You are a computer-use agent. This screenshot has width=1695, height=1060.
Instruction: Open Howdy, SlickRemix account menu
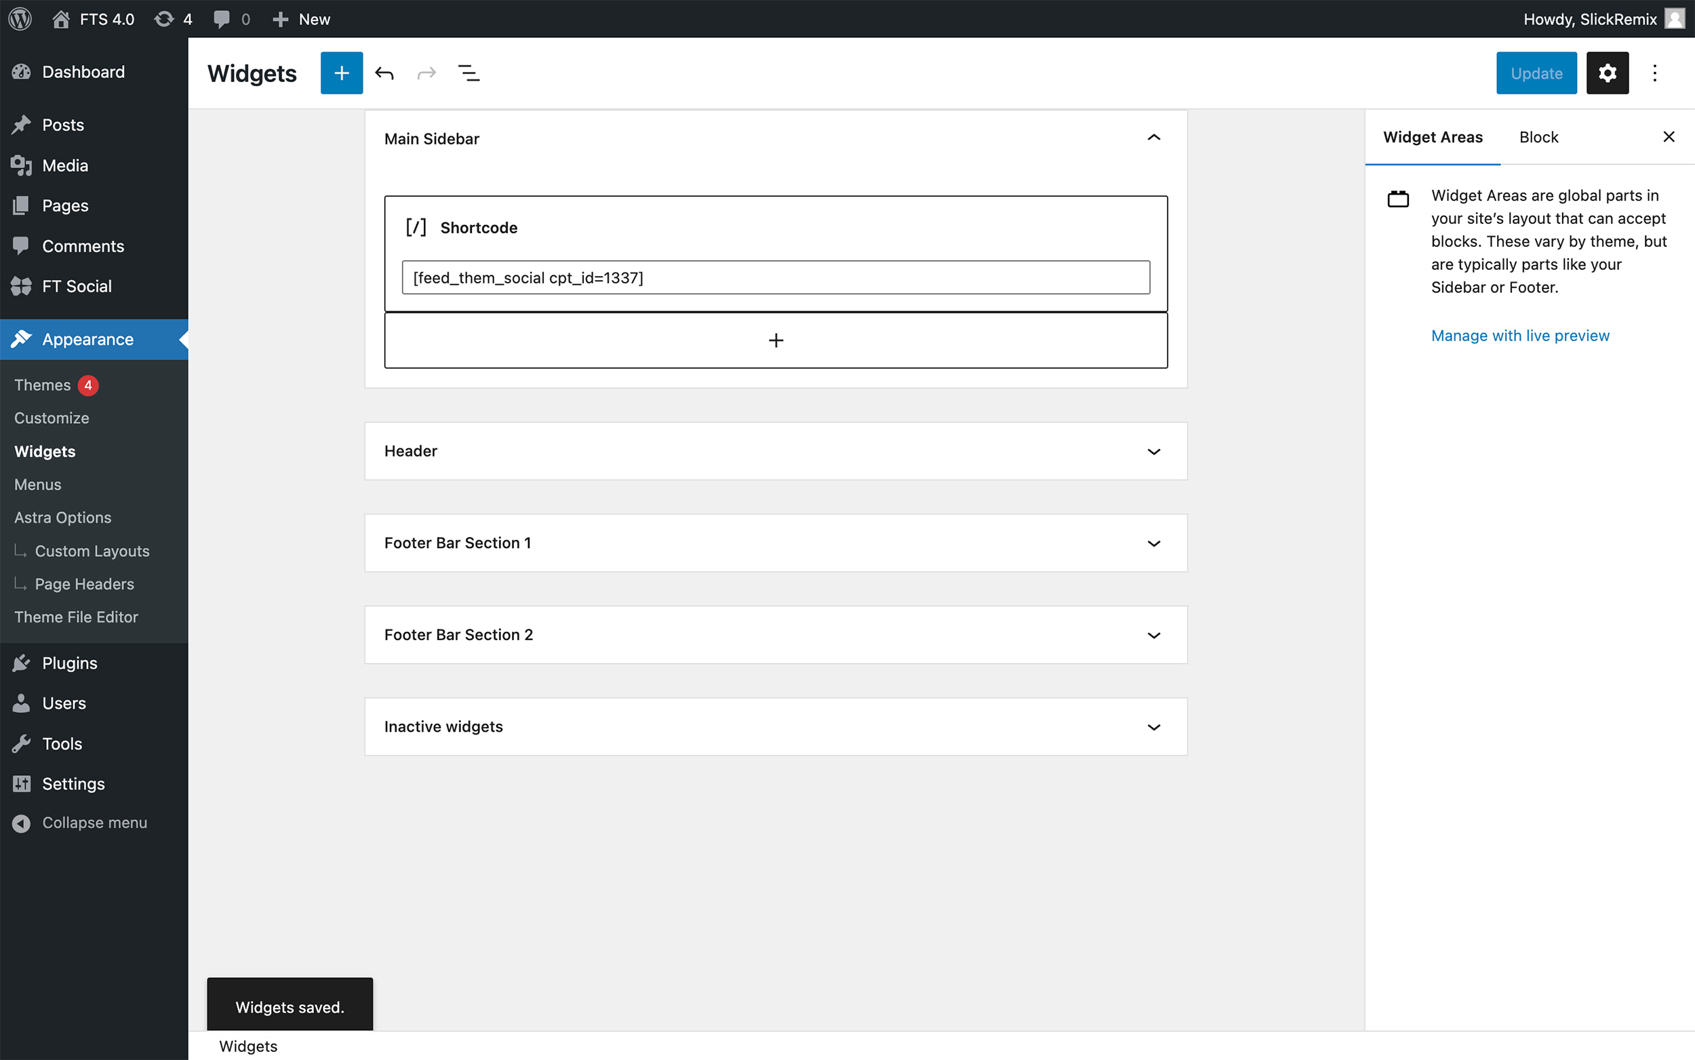point(1603,19)
